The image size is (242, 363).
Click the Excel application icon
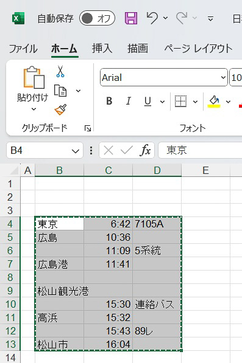[18, 18]
